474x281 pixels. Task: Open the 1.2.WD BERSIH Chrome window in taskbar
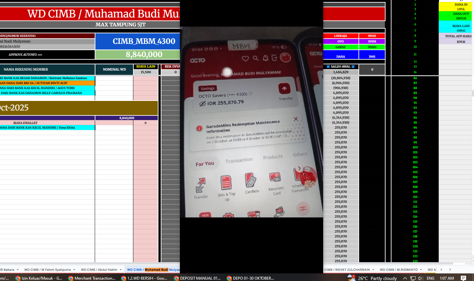145,278
